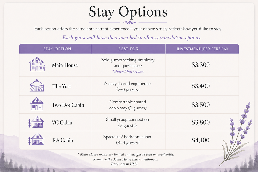Click the $4,100 RA Cabin price
258x172 pixels.
pyautogui.click(x=200, y=140)
